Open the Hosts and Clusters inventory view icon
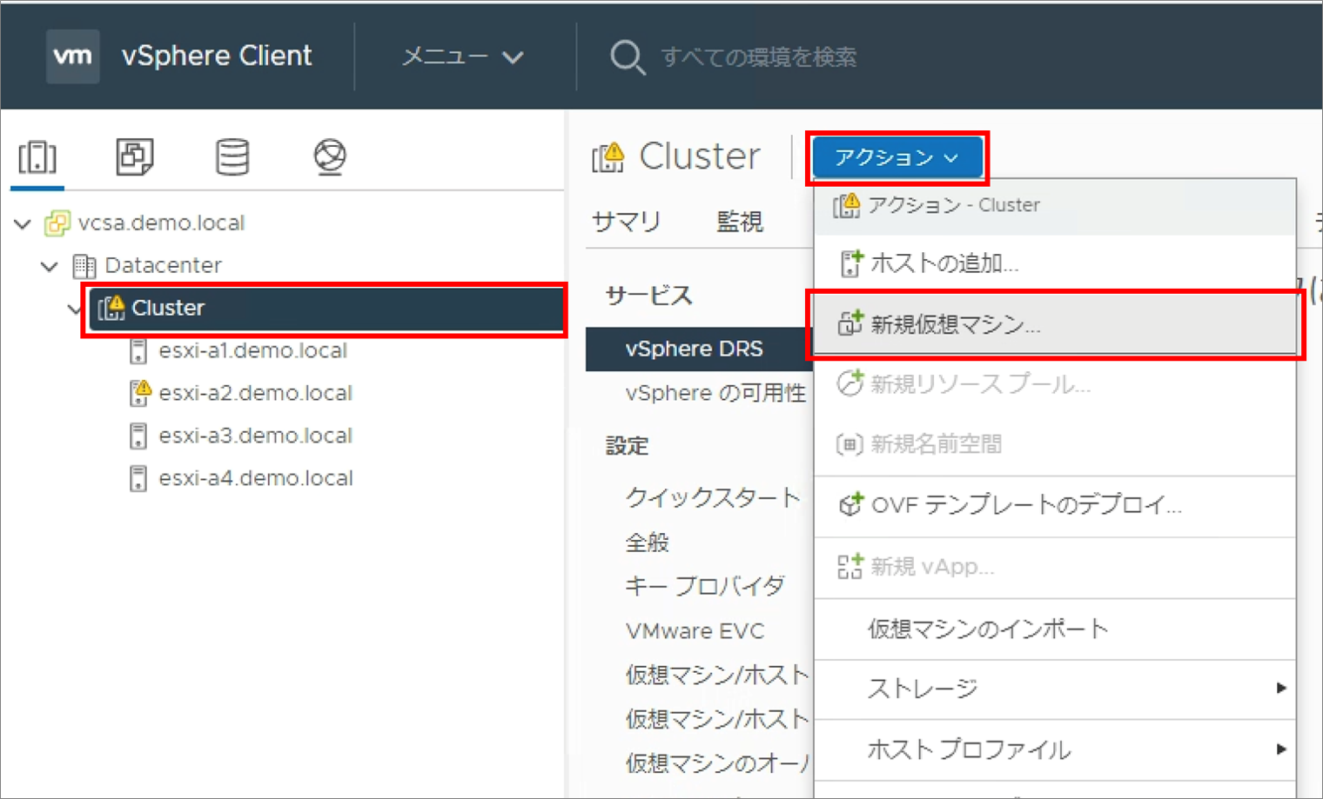Image resolution: width=1323 pixels, height=799 pixels. [x=37, y=157]
